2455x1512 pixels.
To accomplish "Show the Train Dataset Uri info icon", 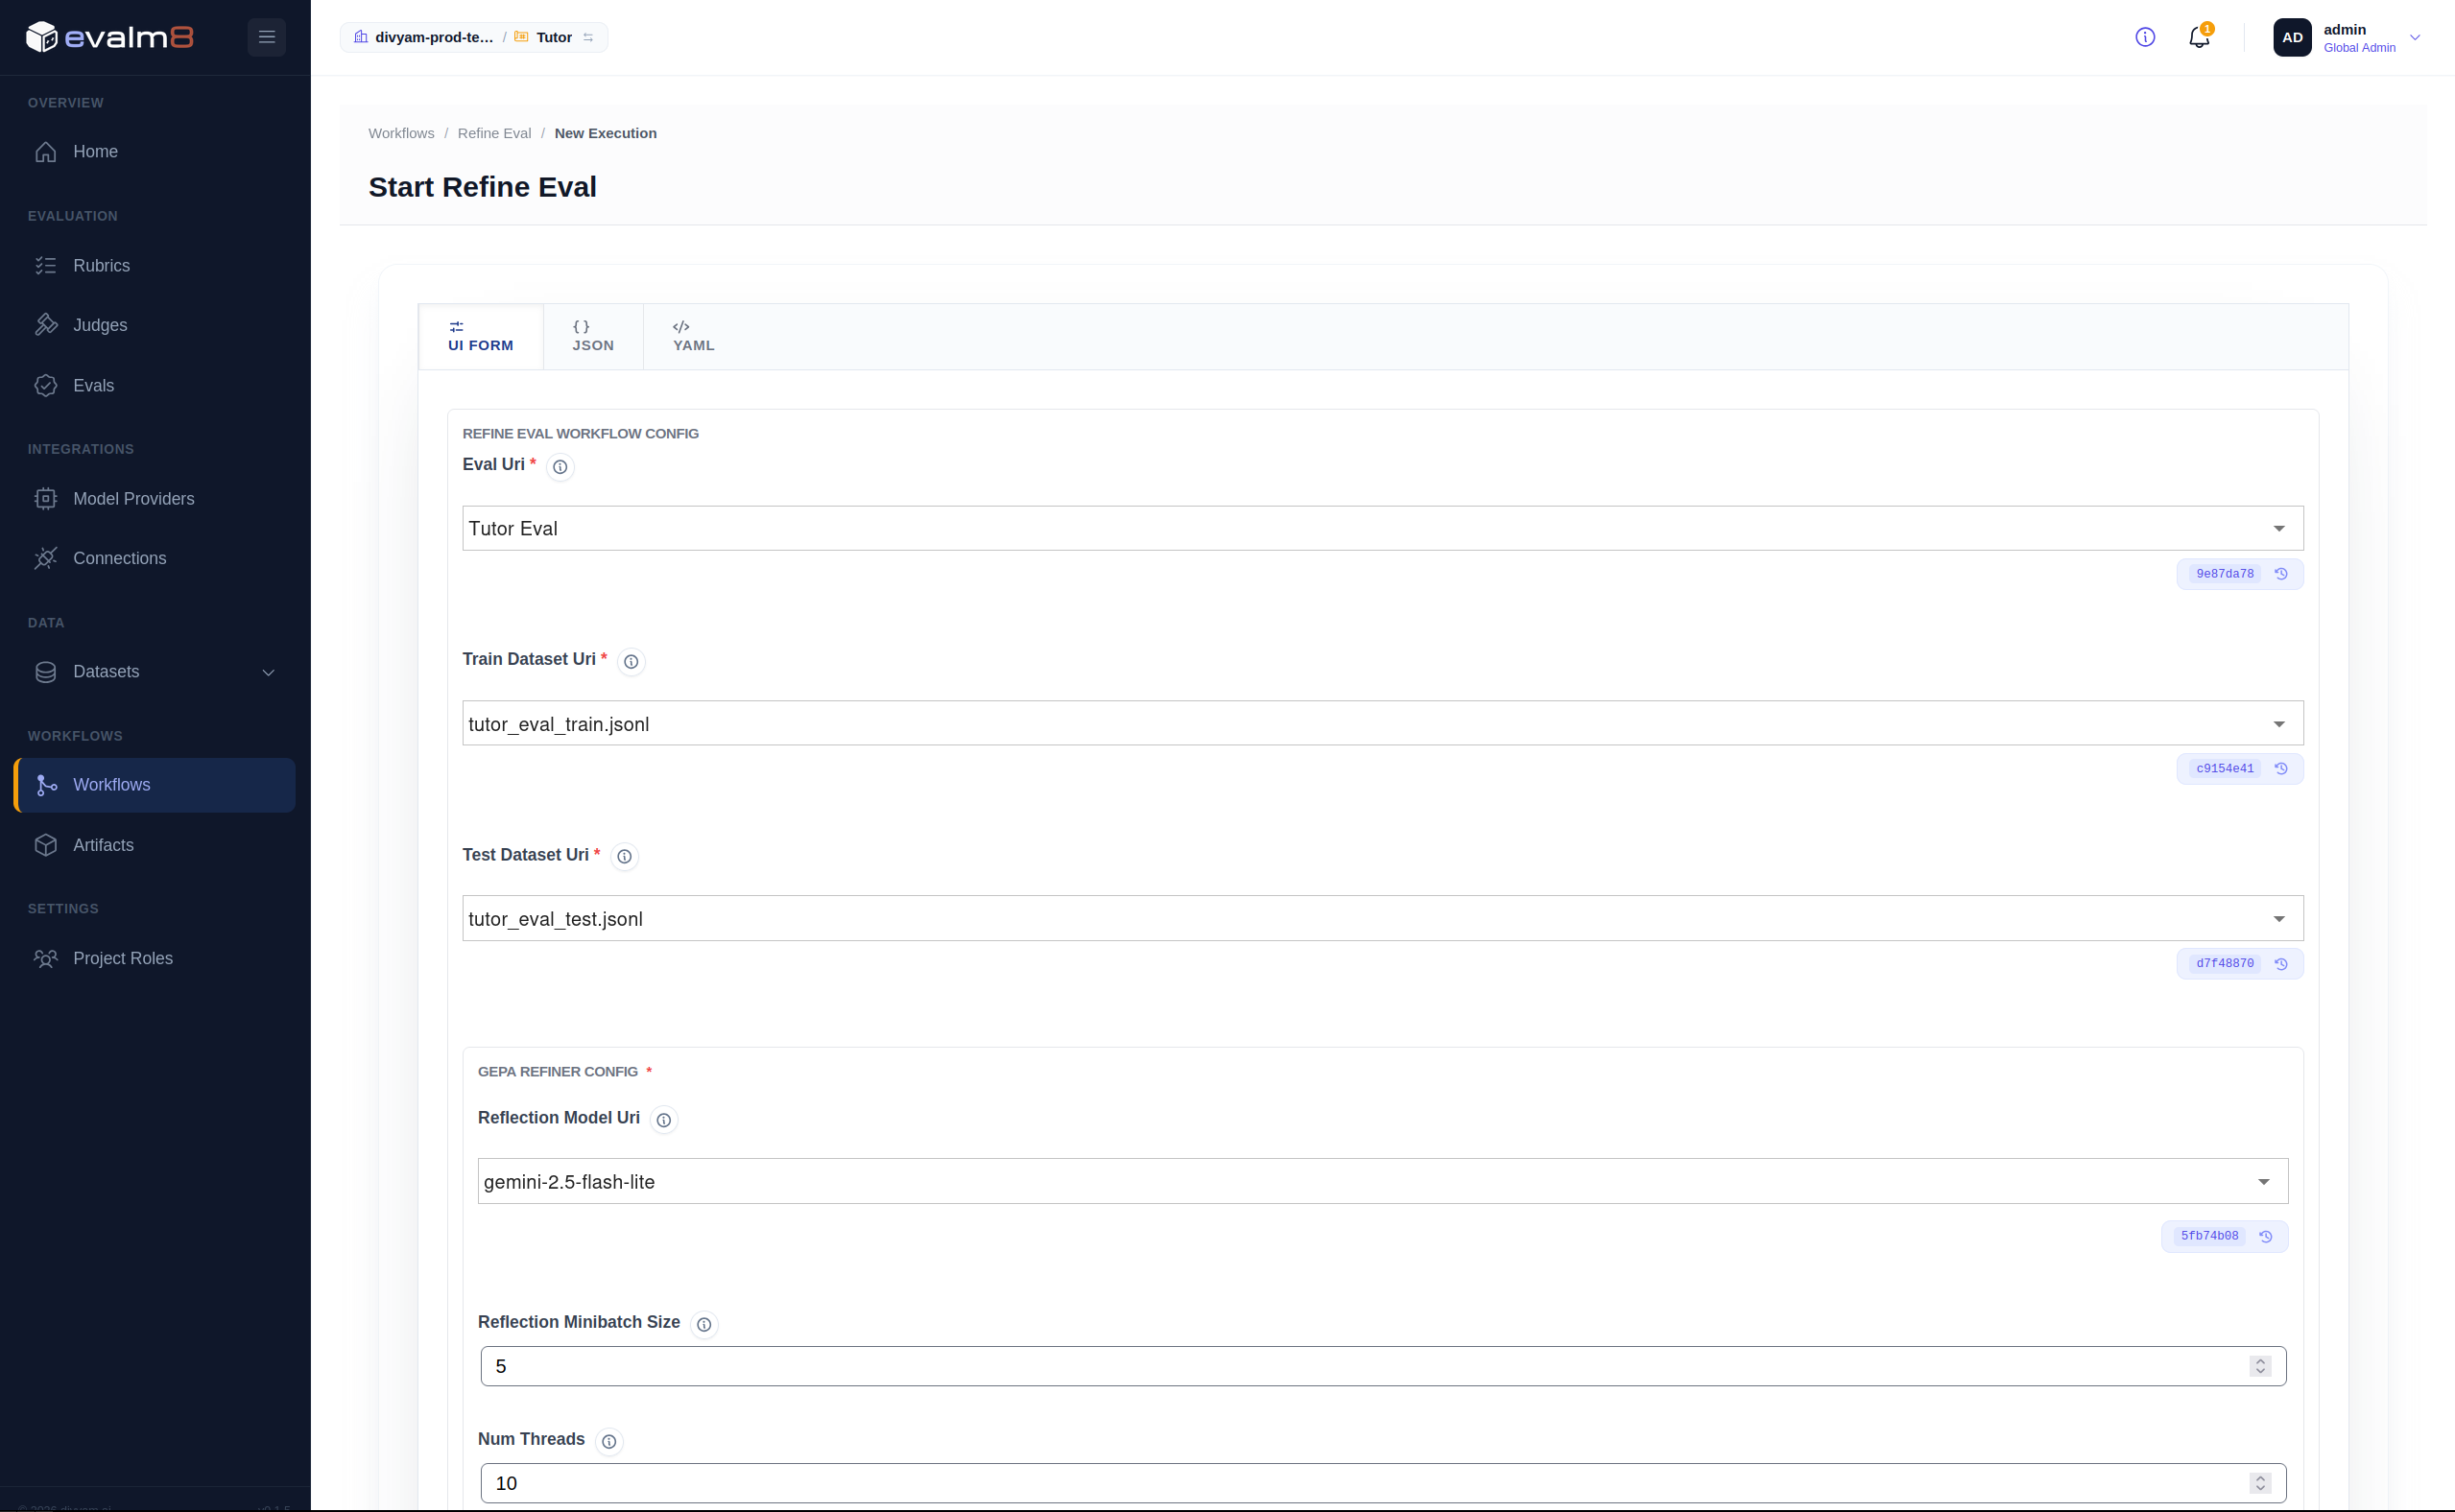I will pyautogui.click(x=632, y=662).
